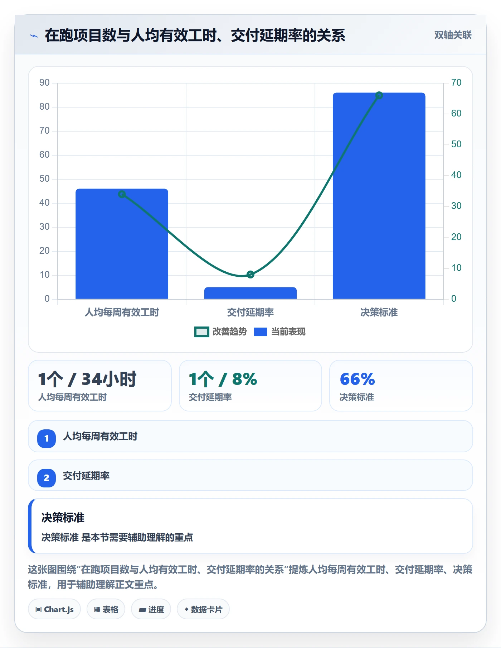Click the left axis tick value 90
Screen dimensions: 501x648
(45, 83)
